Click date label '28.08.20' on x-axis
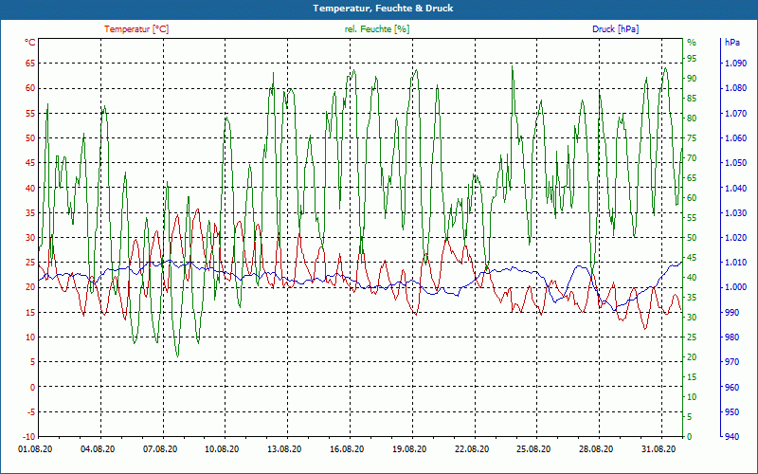 597,448
